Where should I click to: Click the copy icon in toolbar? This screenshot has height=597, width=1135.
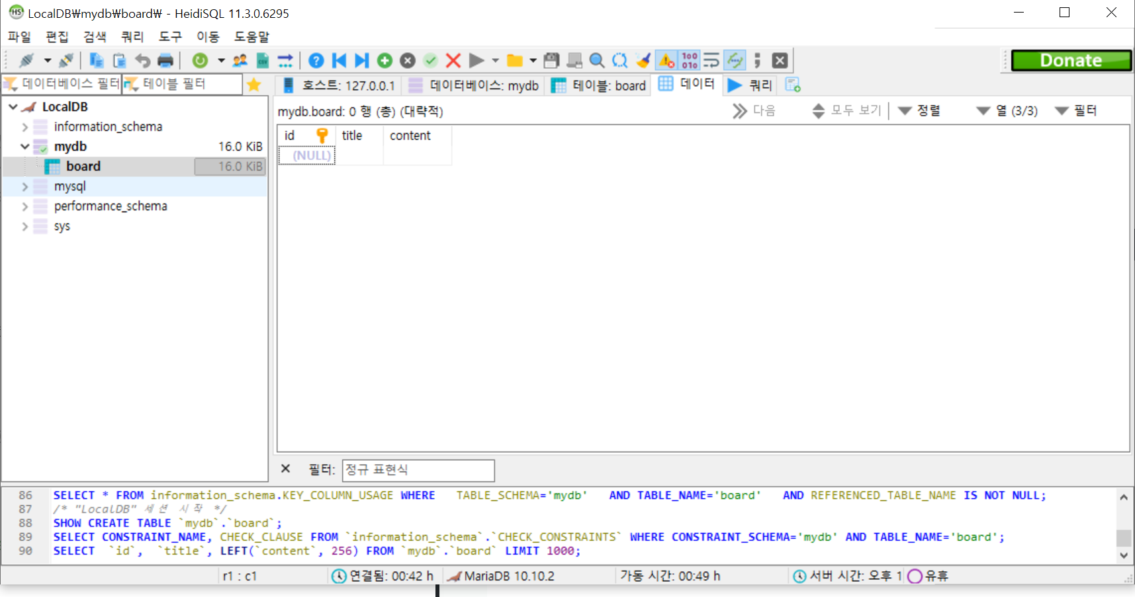click(x=97, y=61)
